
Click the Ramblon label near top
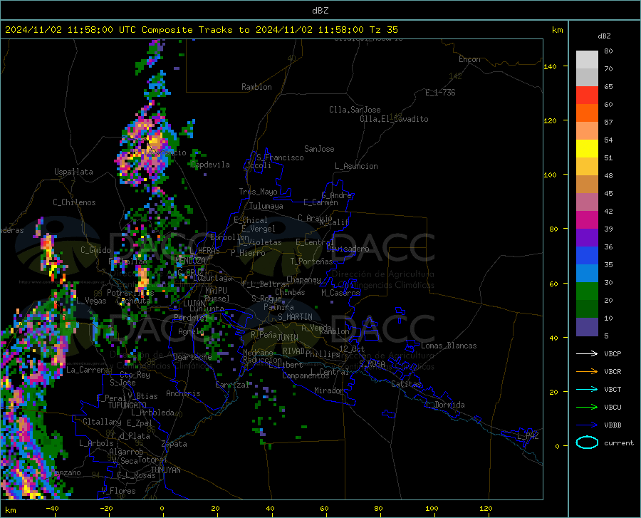pos(256,87)
